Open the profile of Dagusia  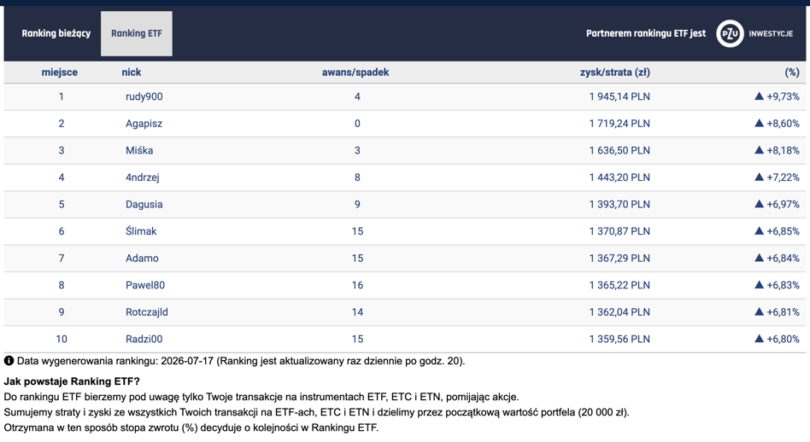tap(144, 204)
